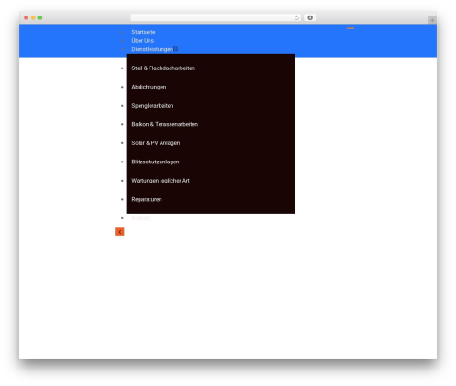Click the faded Kontakt link
456x386 pixels.
[x=141, y=218]
